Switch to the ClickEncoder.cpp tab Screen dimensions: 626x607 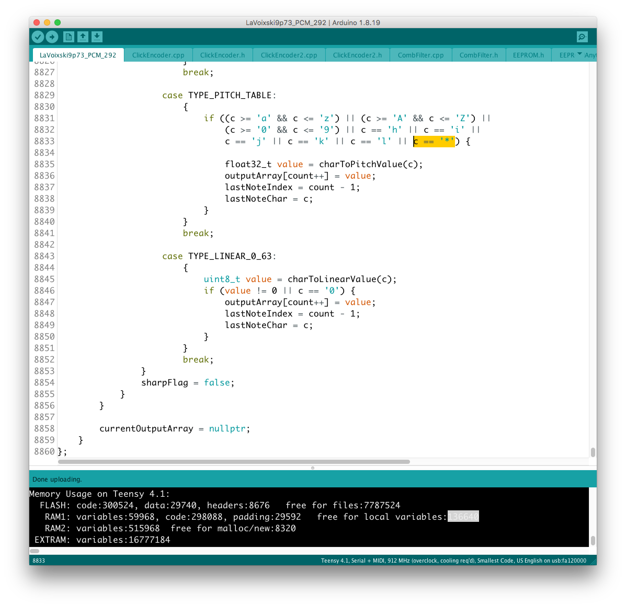point(158,55)
